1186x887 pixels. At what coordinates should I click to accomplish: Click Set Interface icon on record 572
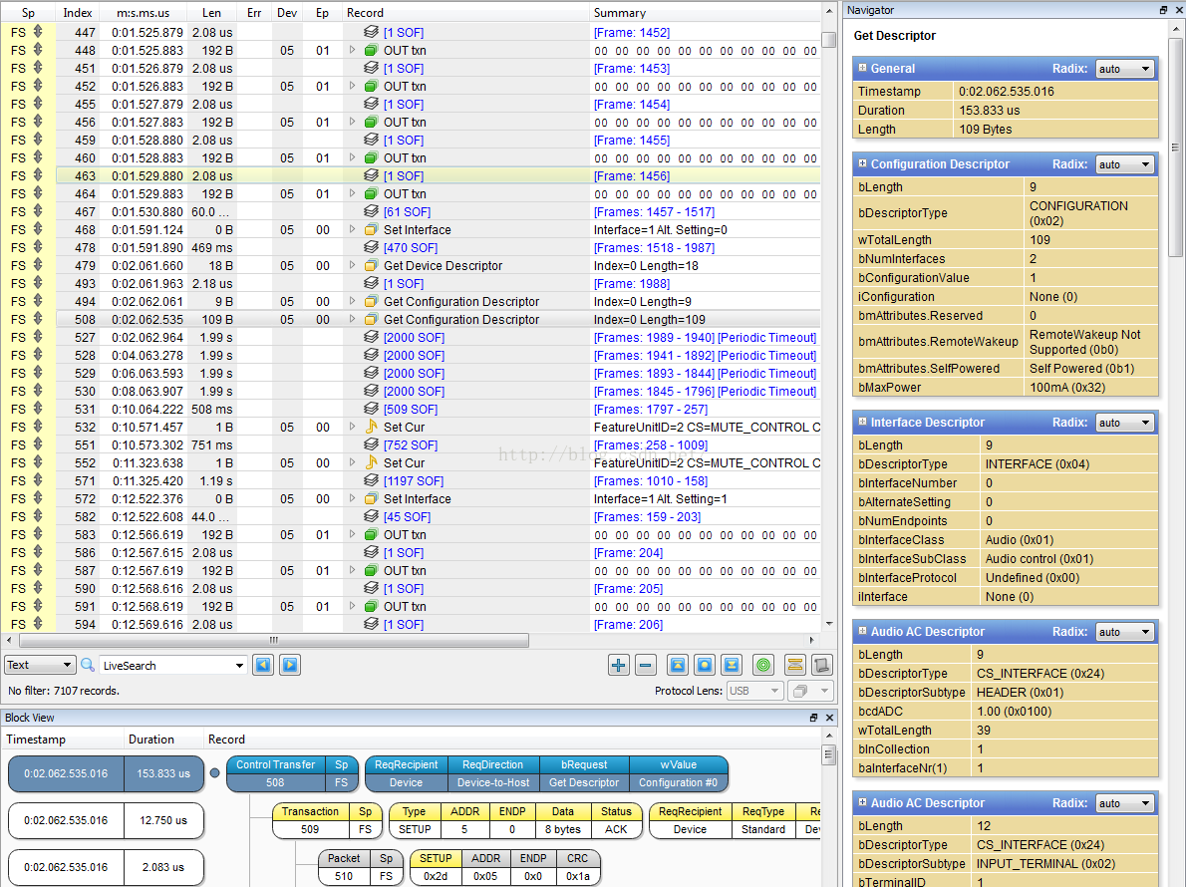coord(371,498)
